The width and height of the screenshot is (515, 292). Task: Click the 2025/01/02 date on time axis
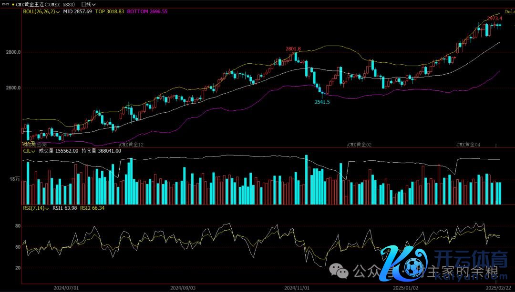406,288
